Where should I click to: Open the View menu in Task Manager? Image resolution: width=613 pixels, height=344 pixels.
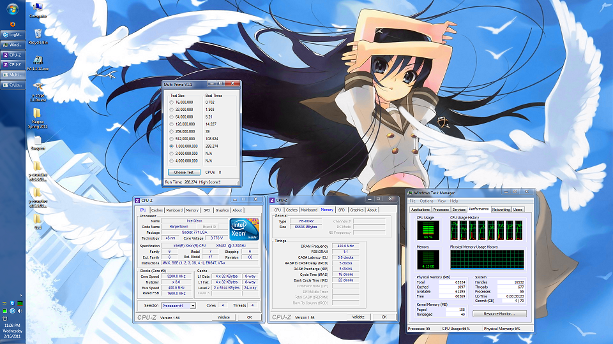[441, 201]
